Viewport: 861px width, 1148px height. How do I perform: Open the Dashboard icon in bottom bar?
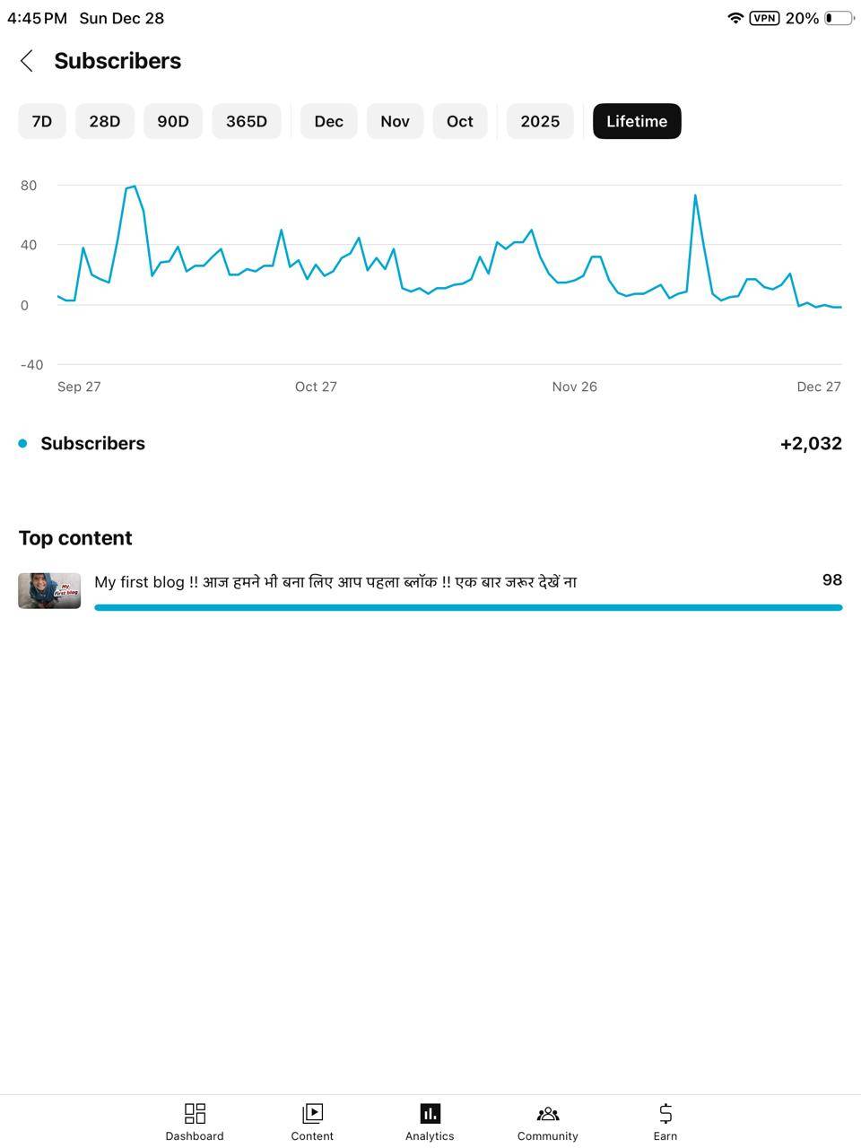coord(195,1113)
